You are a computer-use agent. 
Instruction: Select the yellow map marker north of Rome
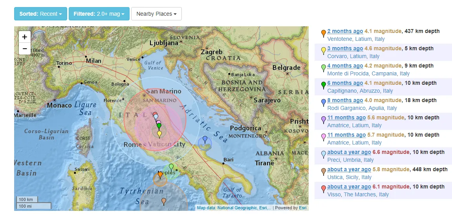(x=159, y=134)
